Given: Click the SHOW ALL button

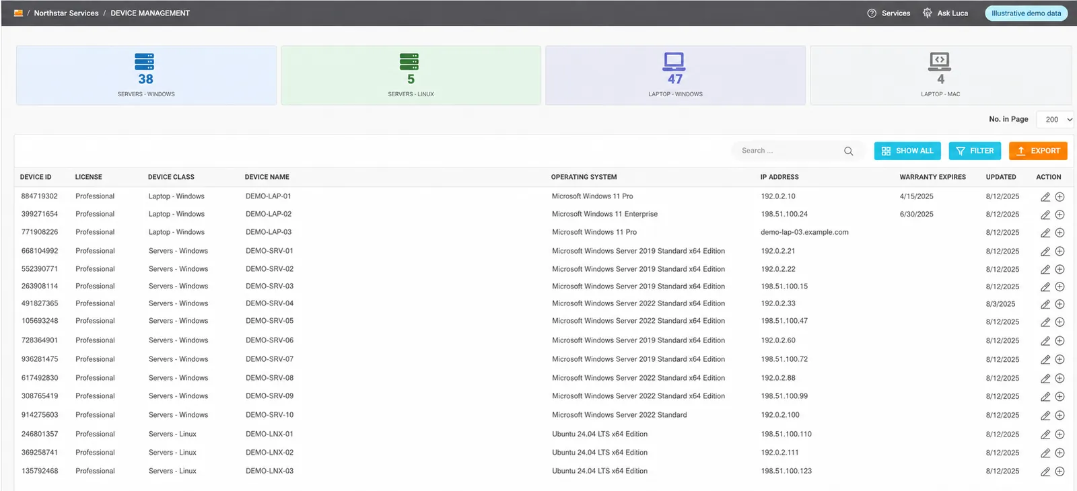Looking at the screenshot, I should [907, 151].
